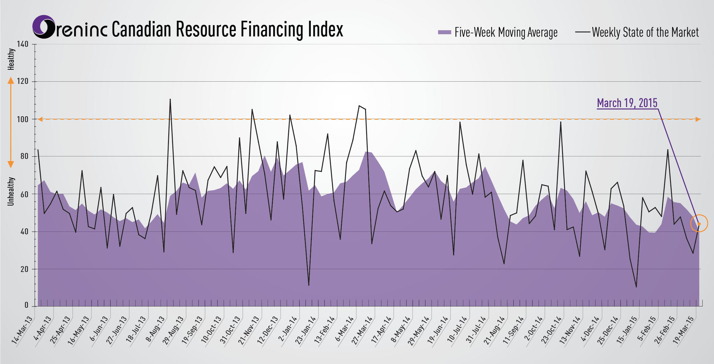Click the '19-Sep-13' date label
Image resolution: width=714 pixels, height=364 pixels.
[x=192, y=330]
